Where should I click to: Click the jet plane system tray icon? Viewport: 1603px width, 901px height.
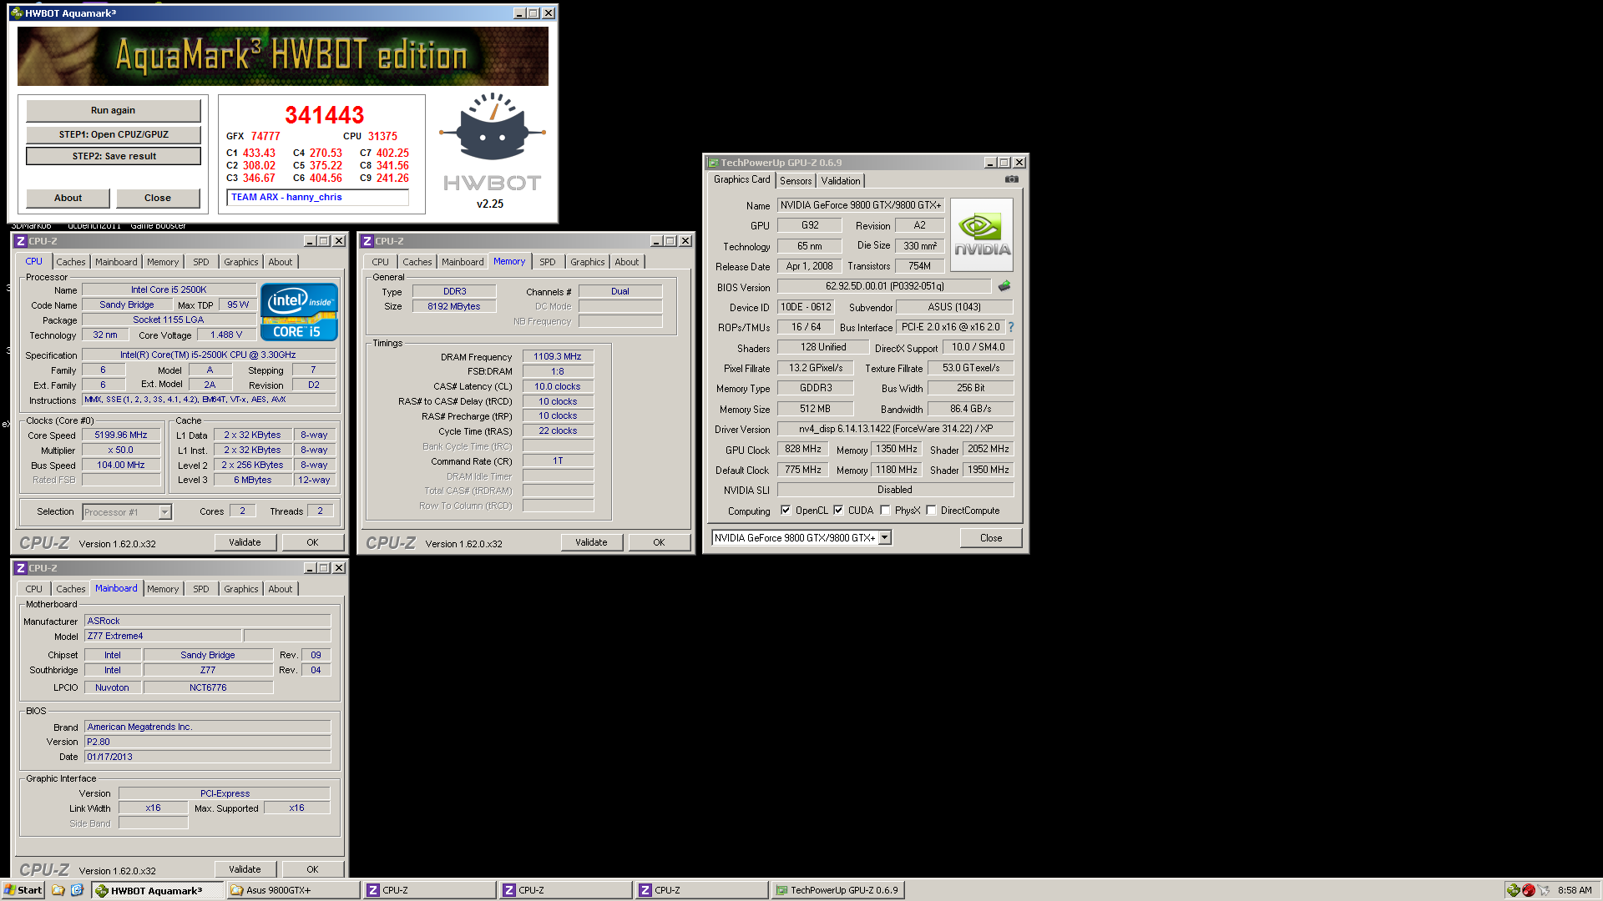1544,890
